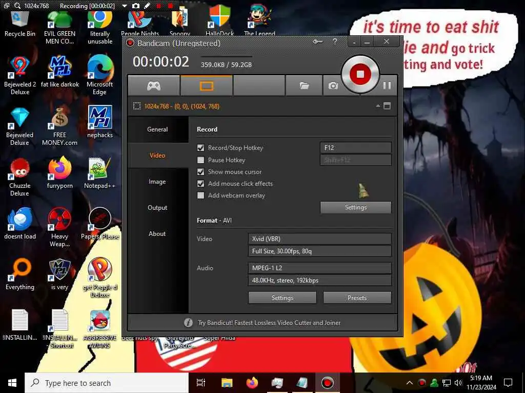This screenshot has height=393, width=525.
Task: Click the 48.0KHz, stereo, 192kbps field
Action: click(x=320, y=280)
